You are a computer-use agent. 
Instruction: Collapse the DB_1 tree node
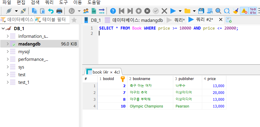pyautogui.click(x=3, y=29)
